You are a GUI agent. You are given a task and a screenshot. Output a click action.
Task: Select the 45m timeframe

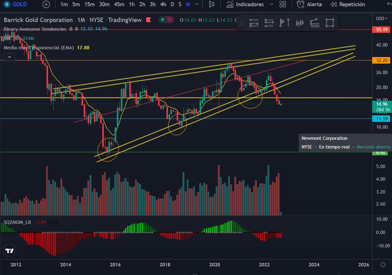coord(119,4)
